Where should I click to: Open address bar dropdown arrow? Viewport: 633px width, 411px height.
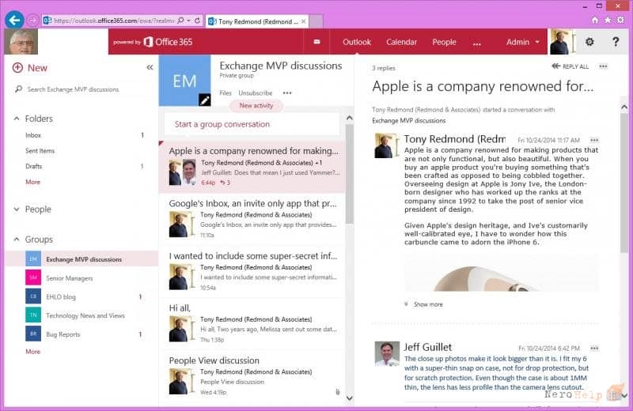(x=188, y=21)
